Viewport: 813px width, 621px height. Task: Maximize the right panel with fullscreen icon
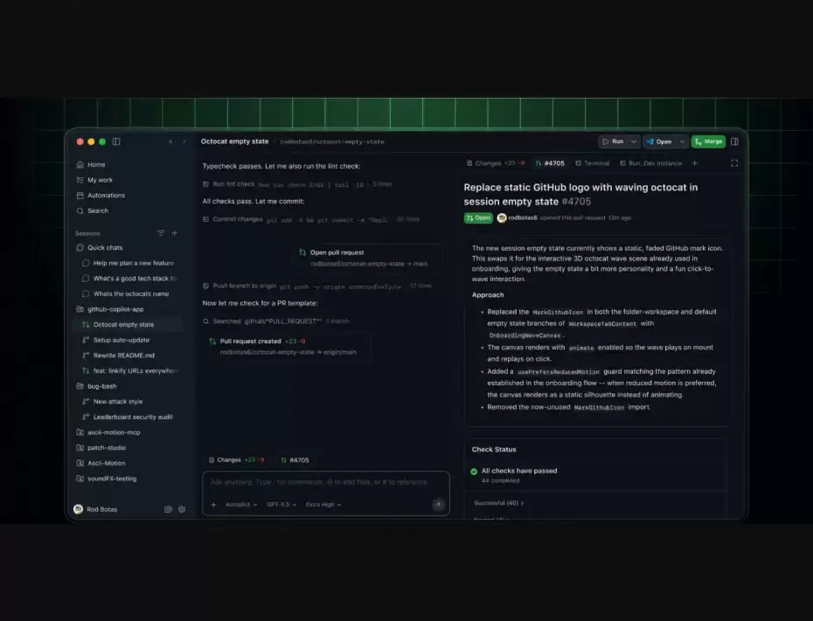point(734,163)
